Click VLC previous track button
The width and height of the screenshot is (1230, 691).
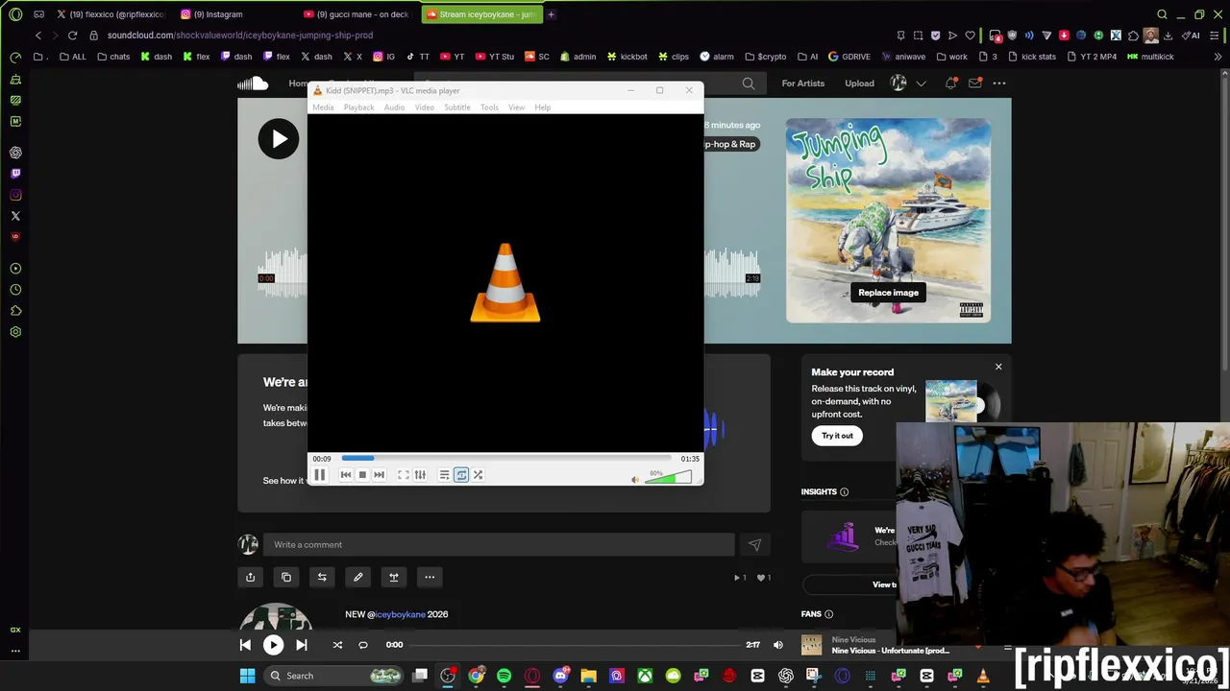346,475
